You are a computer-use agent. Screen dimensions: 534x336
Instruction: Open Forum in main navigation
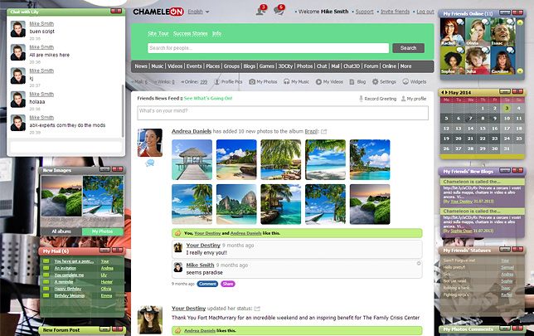click(371, 66)
